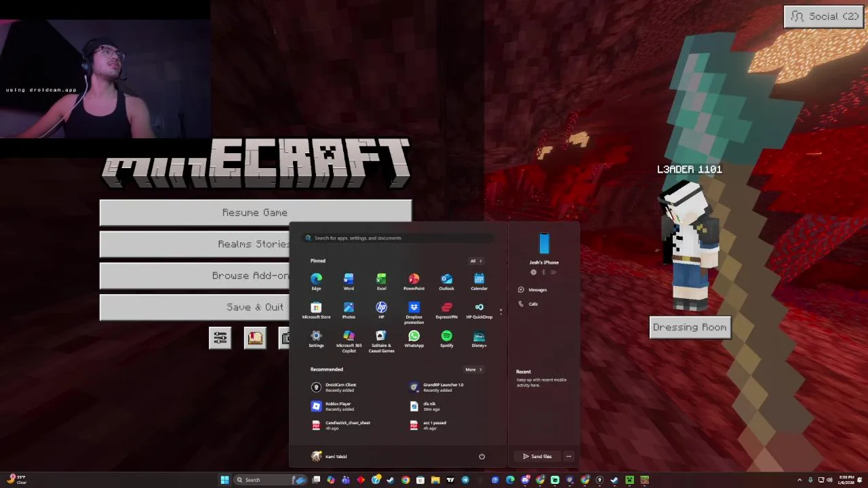Open Excel pinned app
Image resolution: width=868 pixels, height=488 pixels.
[381, 281]
